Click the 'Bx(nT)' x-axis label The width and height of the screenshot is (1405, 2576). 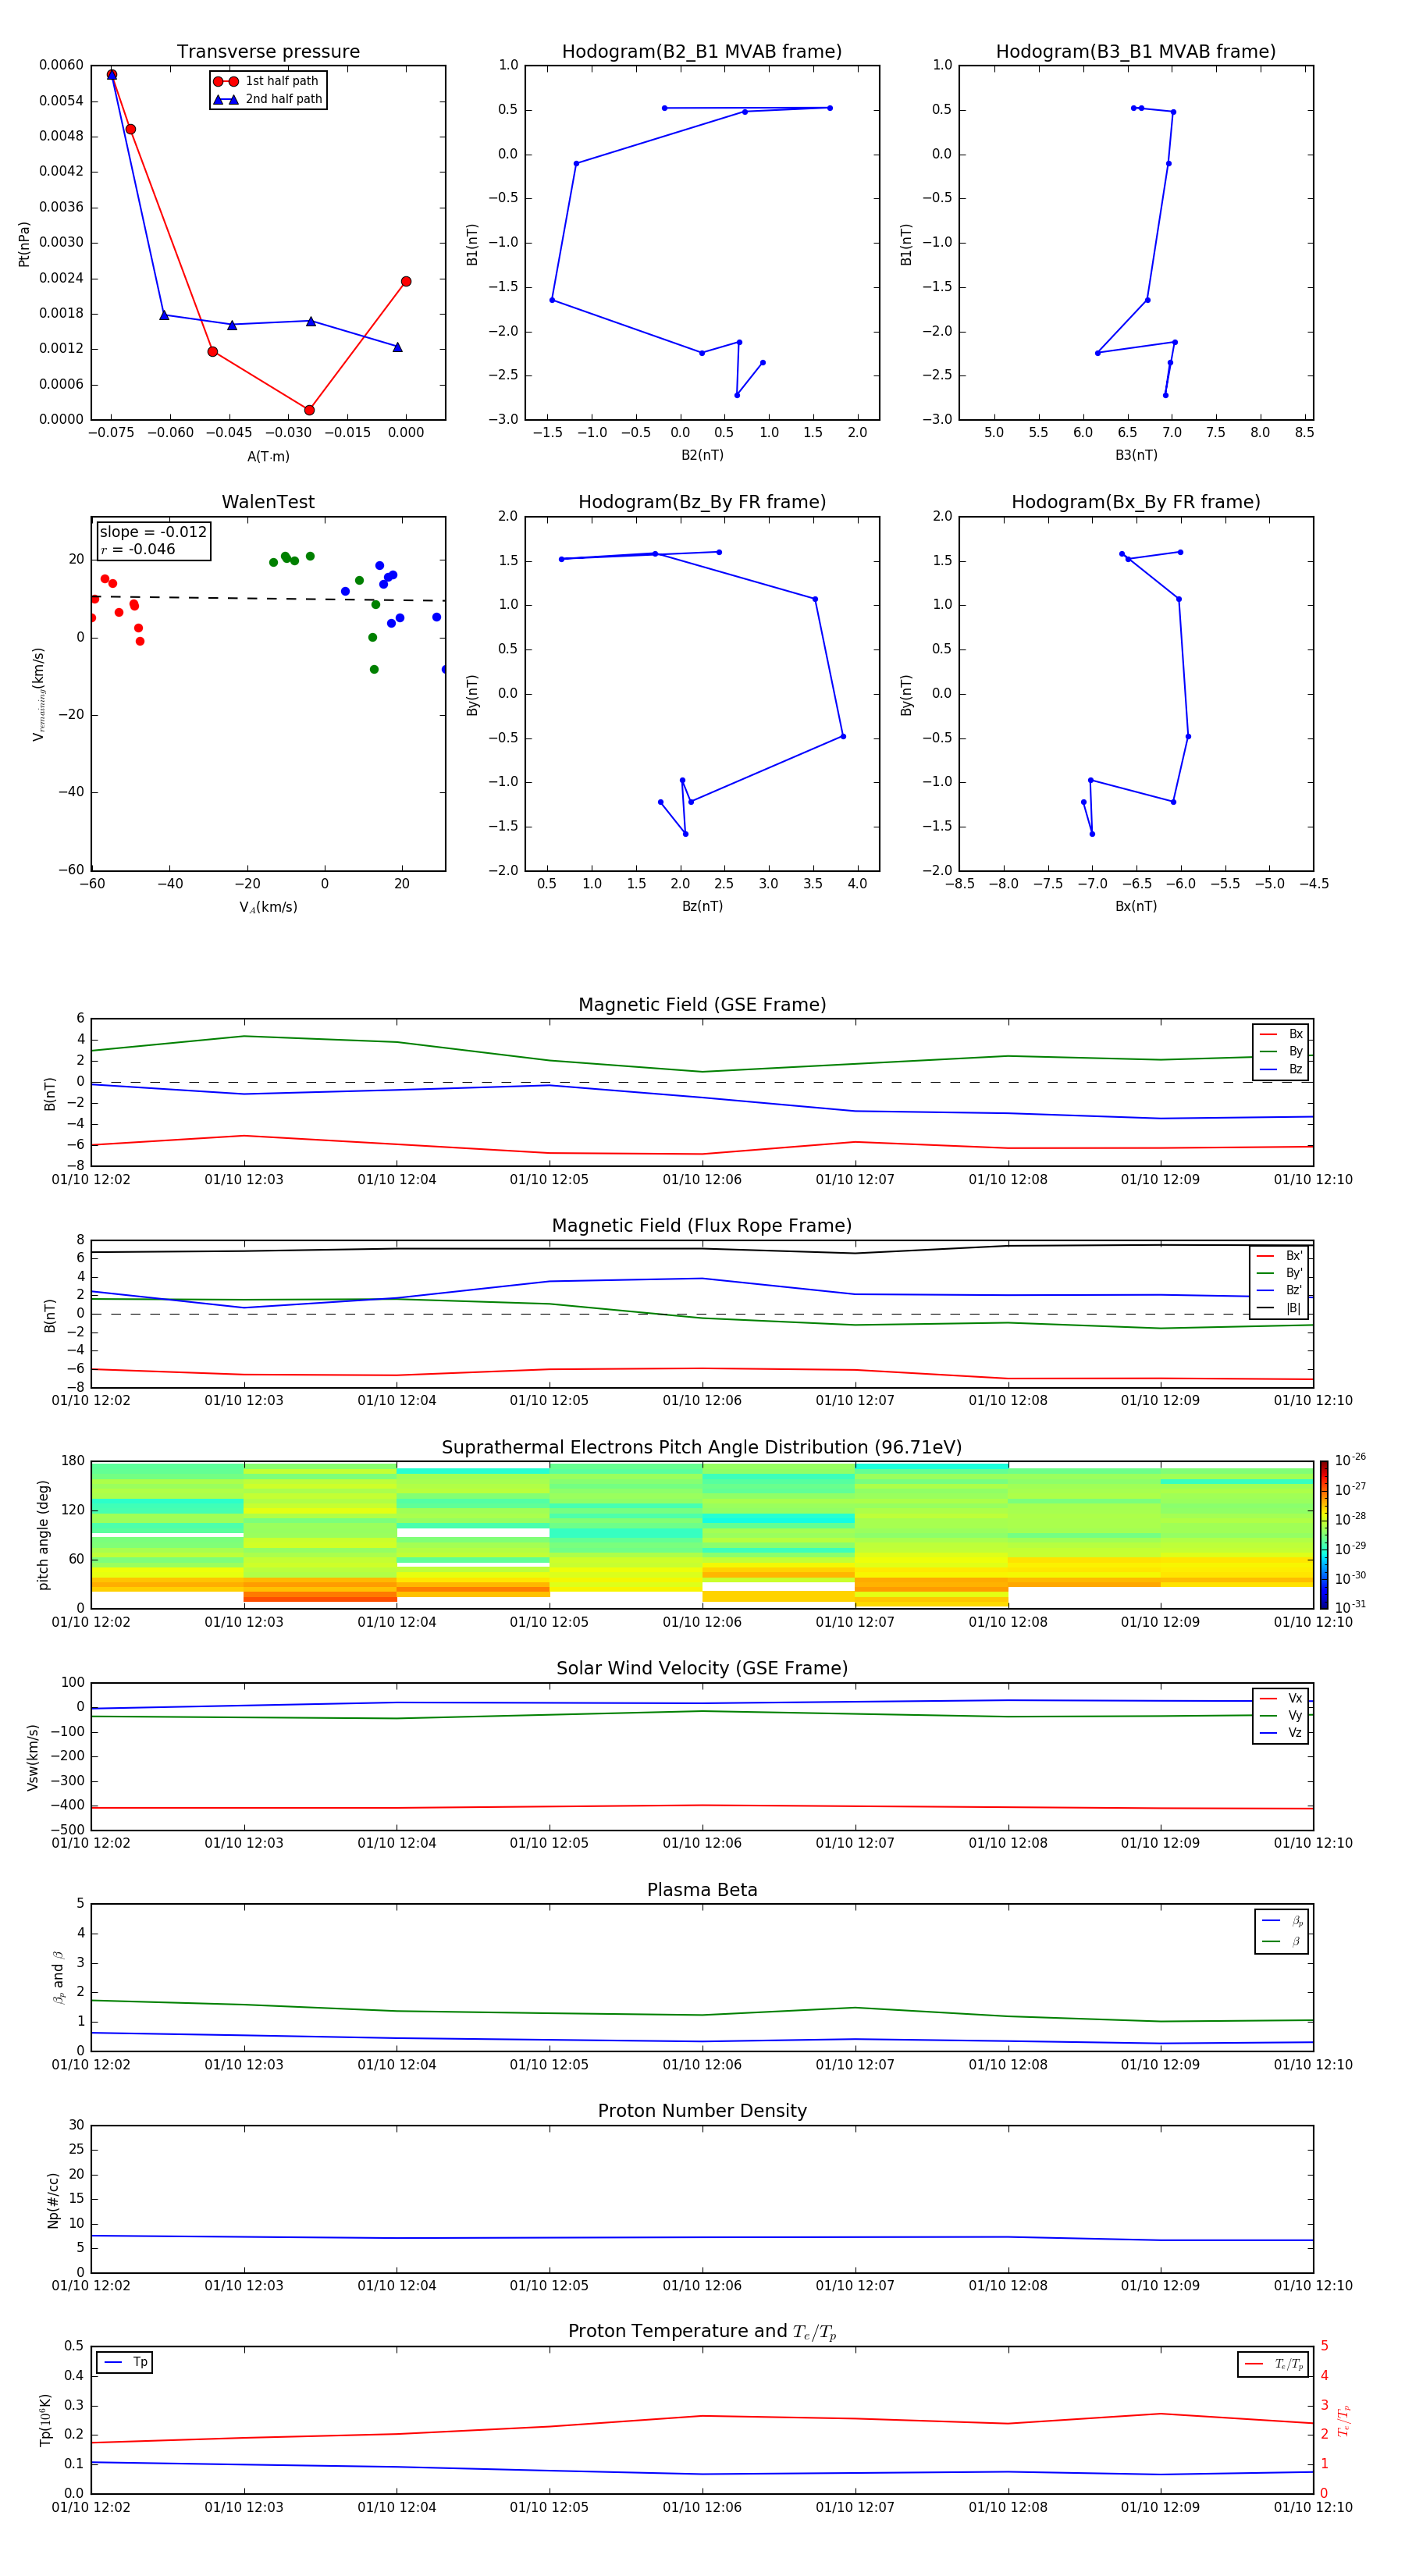[1136, 906]
